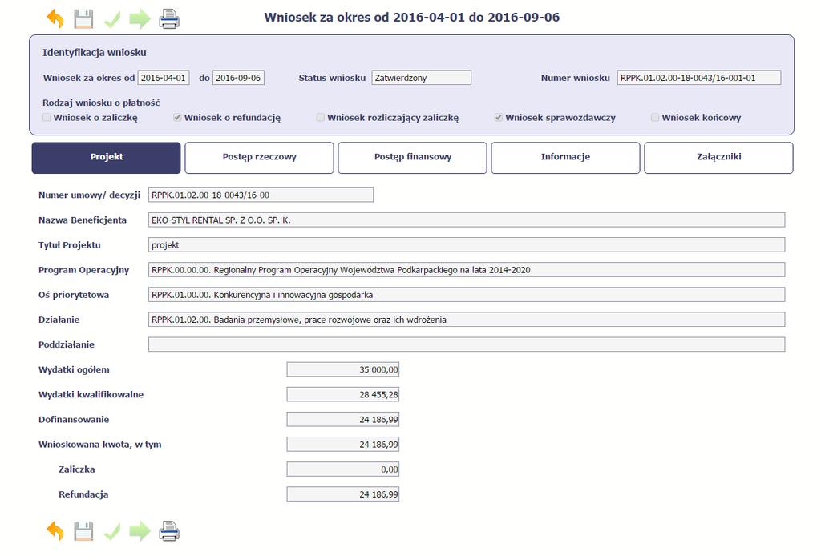
Task: Switch to the Postęp rzeczowy tab
Action: 259,158
